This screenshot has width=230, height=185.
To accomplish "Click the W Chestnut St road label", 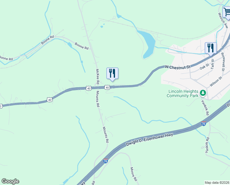I will [178, 67].
